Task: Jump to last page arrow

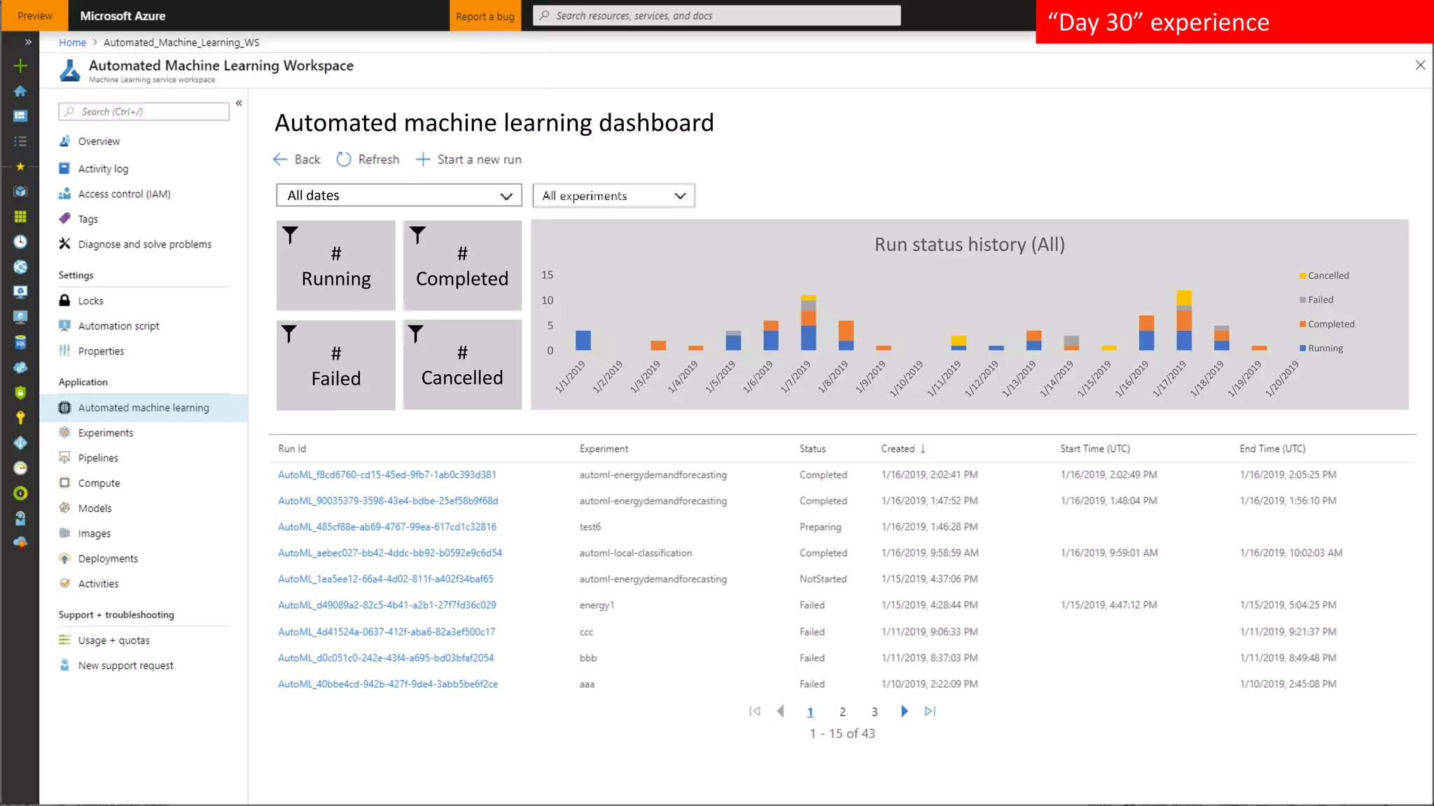Action: [x=930, y=712]
